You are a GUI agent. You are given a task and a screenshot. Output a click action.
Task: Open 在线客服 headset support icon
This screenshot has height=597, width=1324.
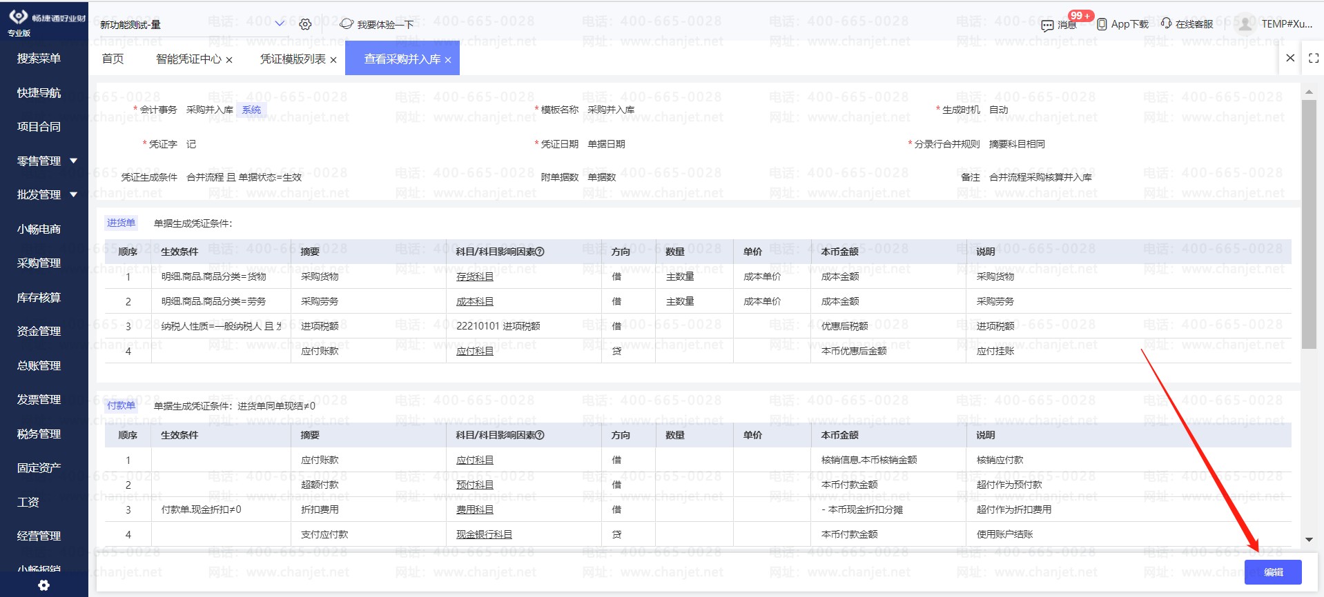1166,23
